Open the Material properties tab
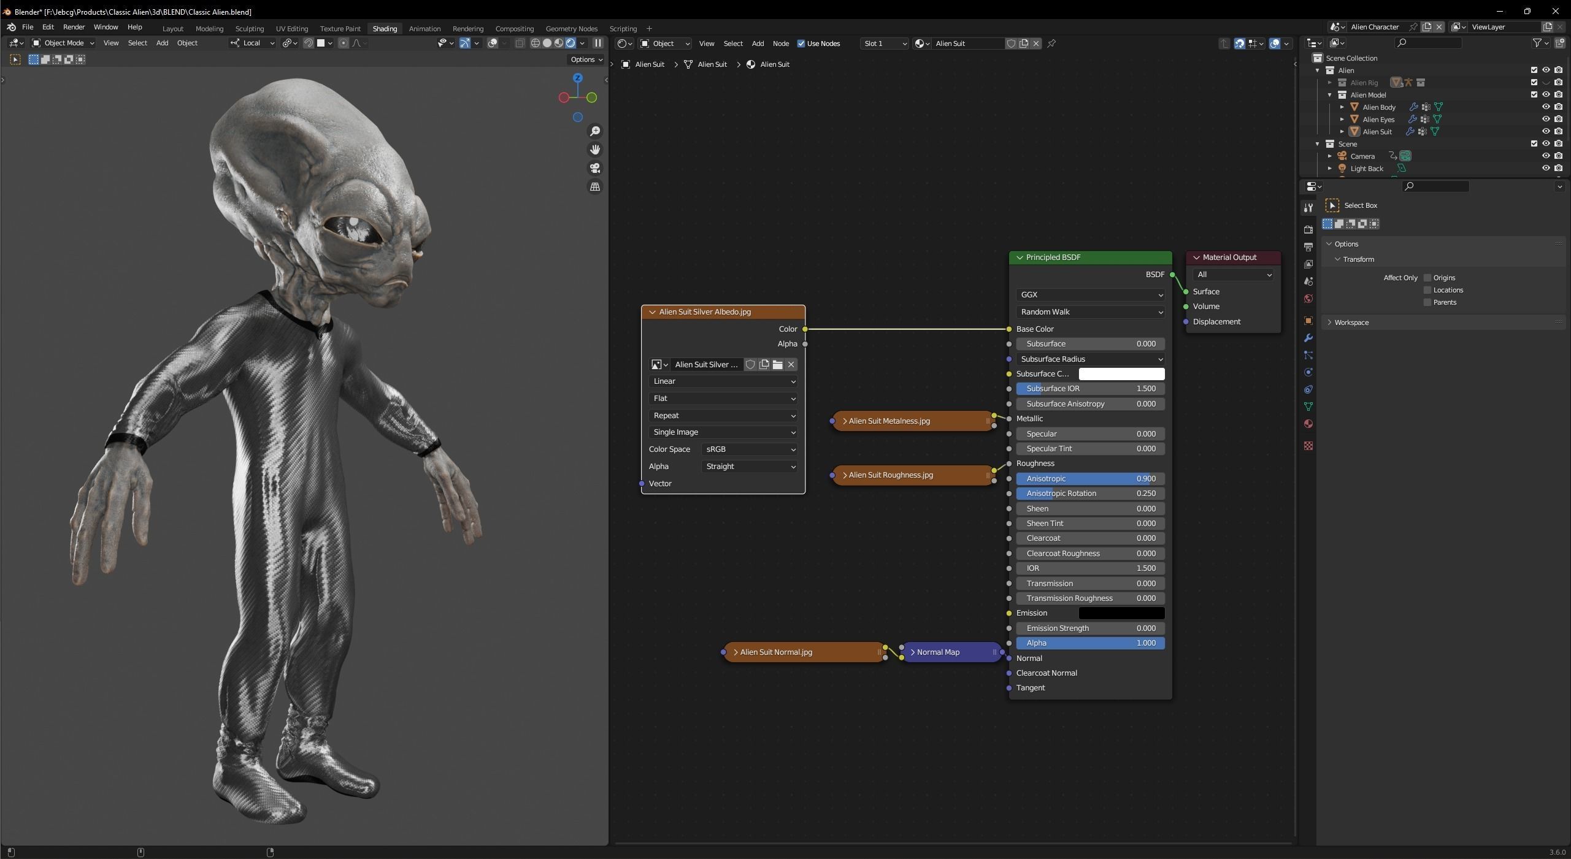This screenshot has height=859, width=1571. (1308, 424)
